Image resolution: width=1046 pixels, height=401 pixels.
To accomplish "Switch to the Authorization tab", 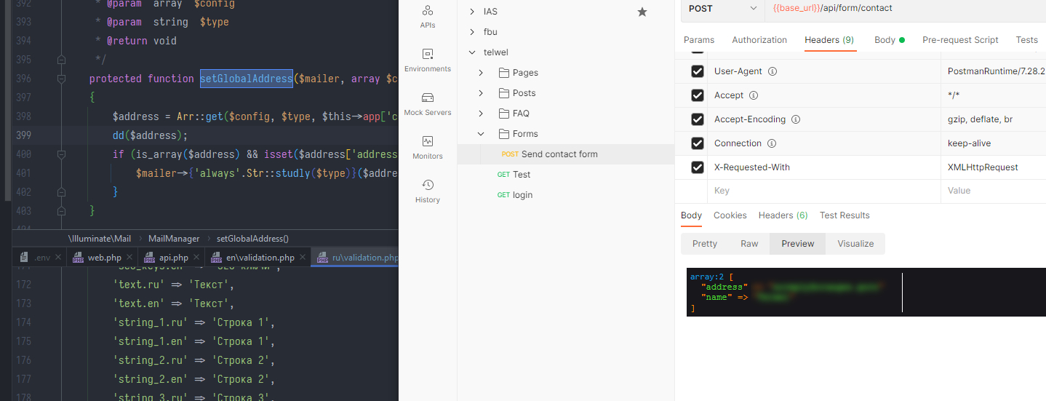I will tap(759, 40).
